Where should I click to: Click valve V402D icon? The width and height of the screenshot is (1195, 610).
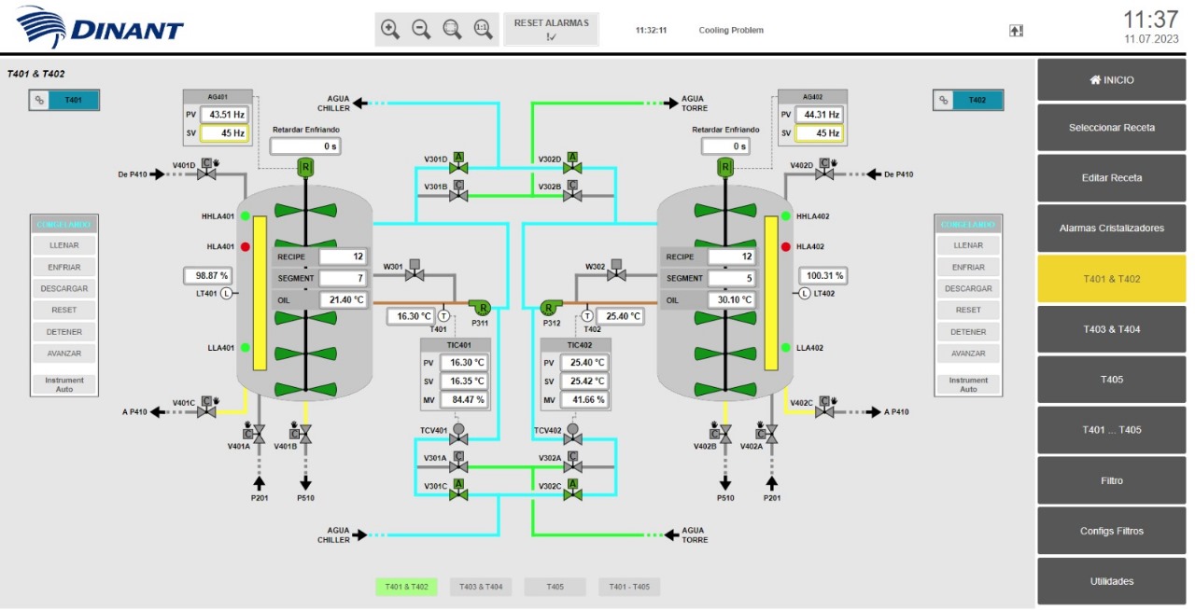824,169
